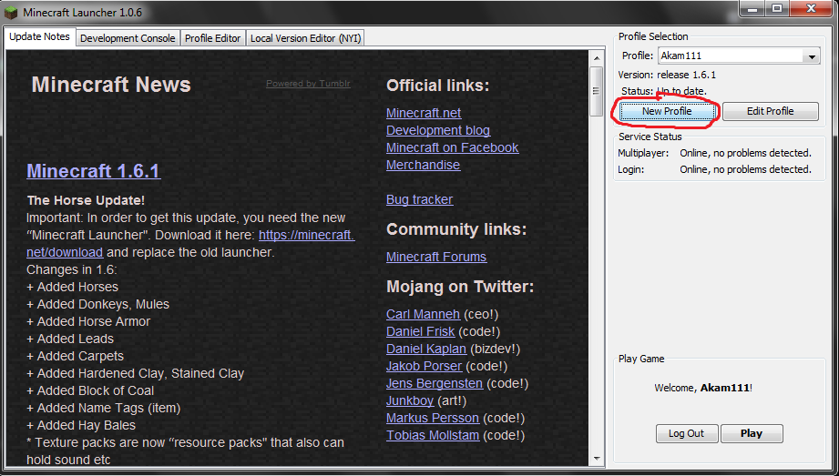Open Junkboy's Twitter link
Screen dimensions: 839x476
pos(410,400)
